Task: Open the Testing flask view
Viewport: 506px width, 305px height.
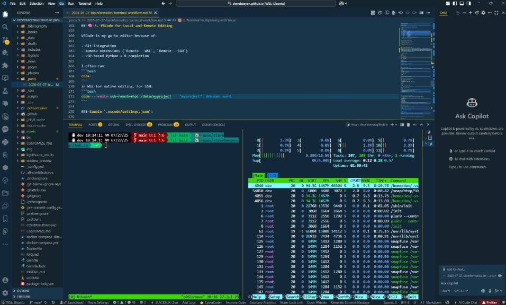Action: click(5, 91)
